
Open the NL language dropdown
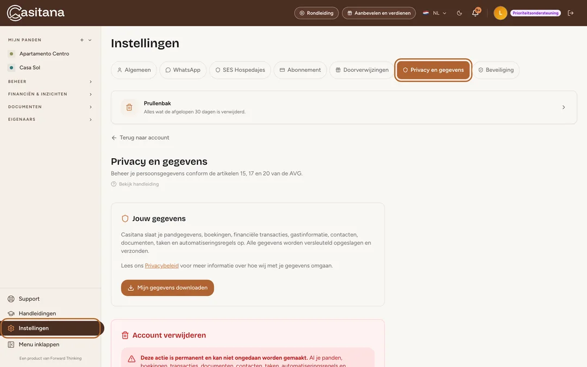pos(435,13)
